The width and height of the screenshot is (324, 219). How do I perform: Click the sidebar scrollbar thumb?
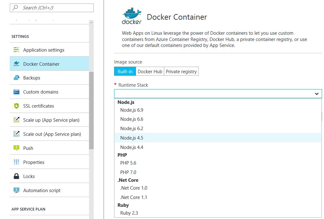click(x=91, y=110)
